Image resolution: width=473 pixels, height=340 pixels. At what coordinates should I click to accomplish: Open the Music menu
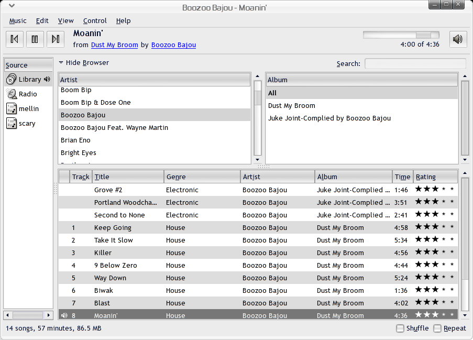(x=18, y=21)
